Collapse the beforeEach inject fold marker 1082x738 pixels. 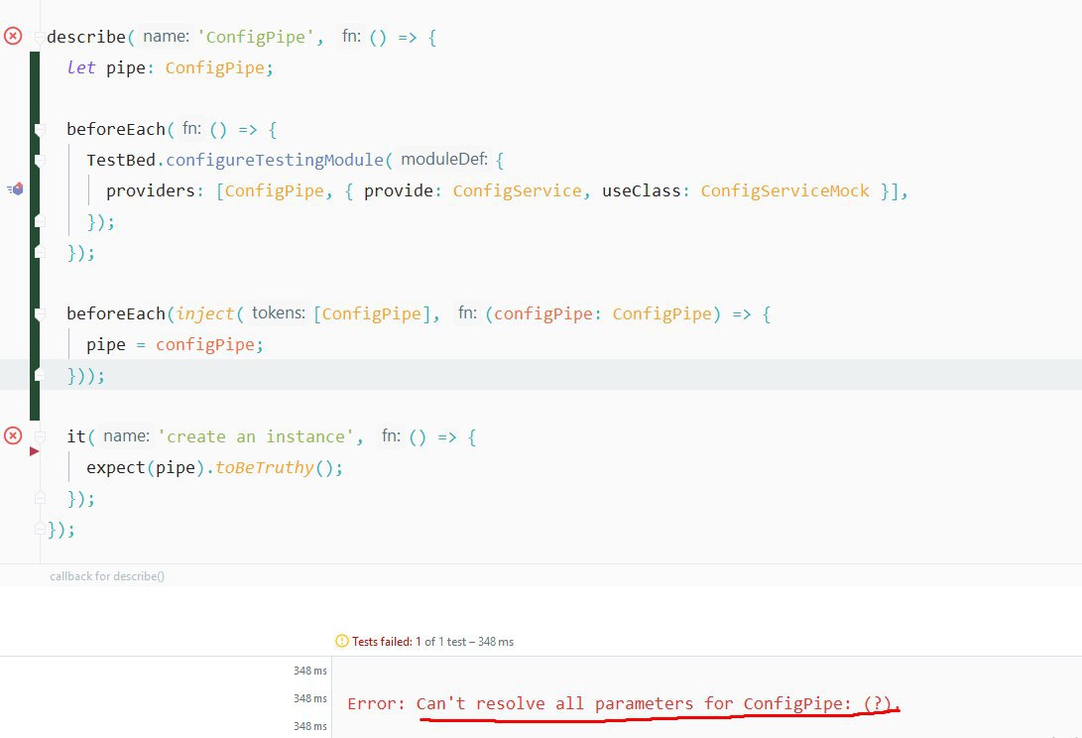click(40, 314)
